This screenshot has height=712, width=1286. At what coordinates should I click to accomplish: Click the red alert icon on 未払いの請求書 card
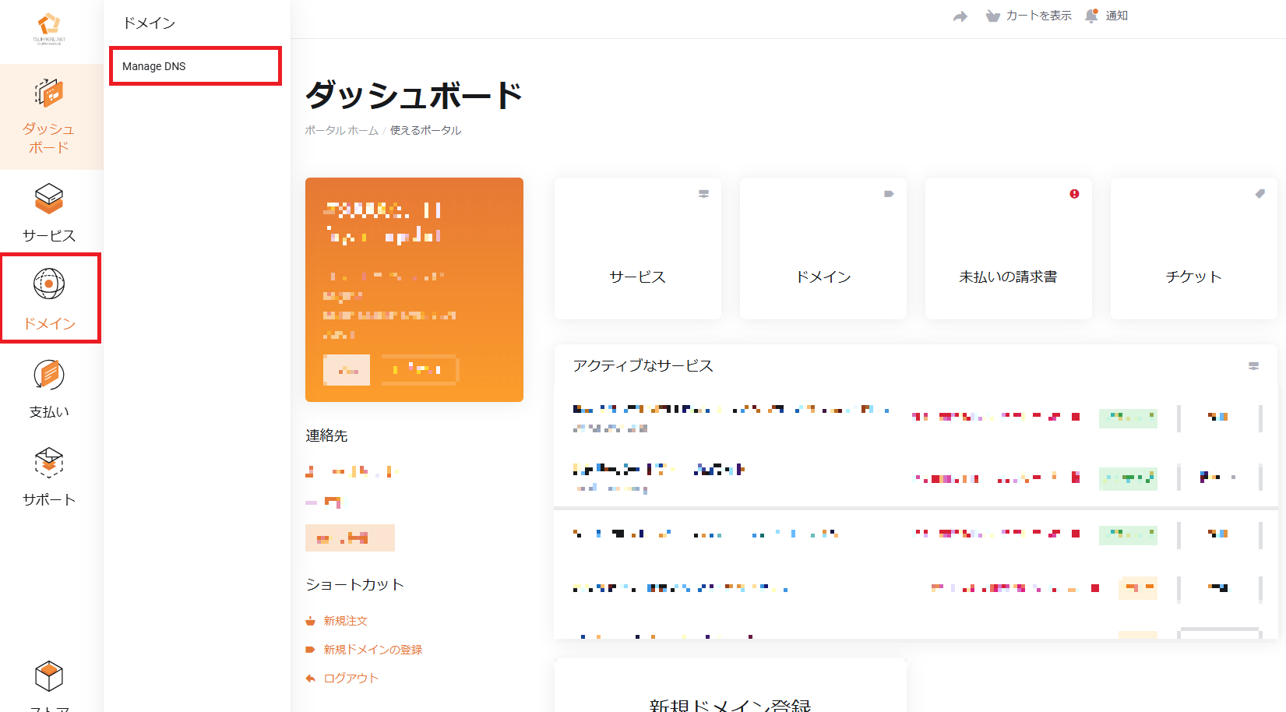pyautogui.click(x=1074, y=194)
